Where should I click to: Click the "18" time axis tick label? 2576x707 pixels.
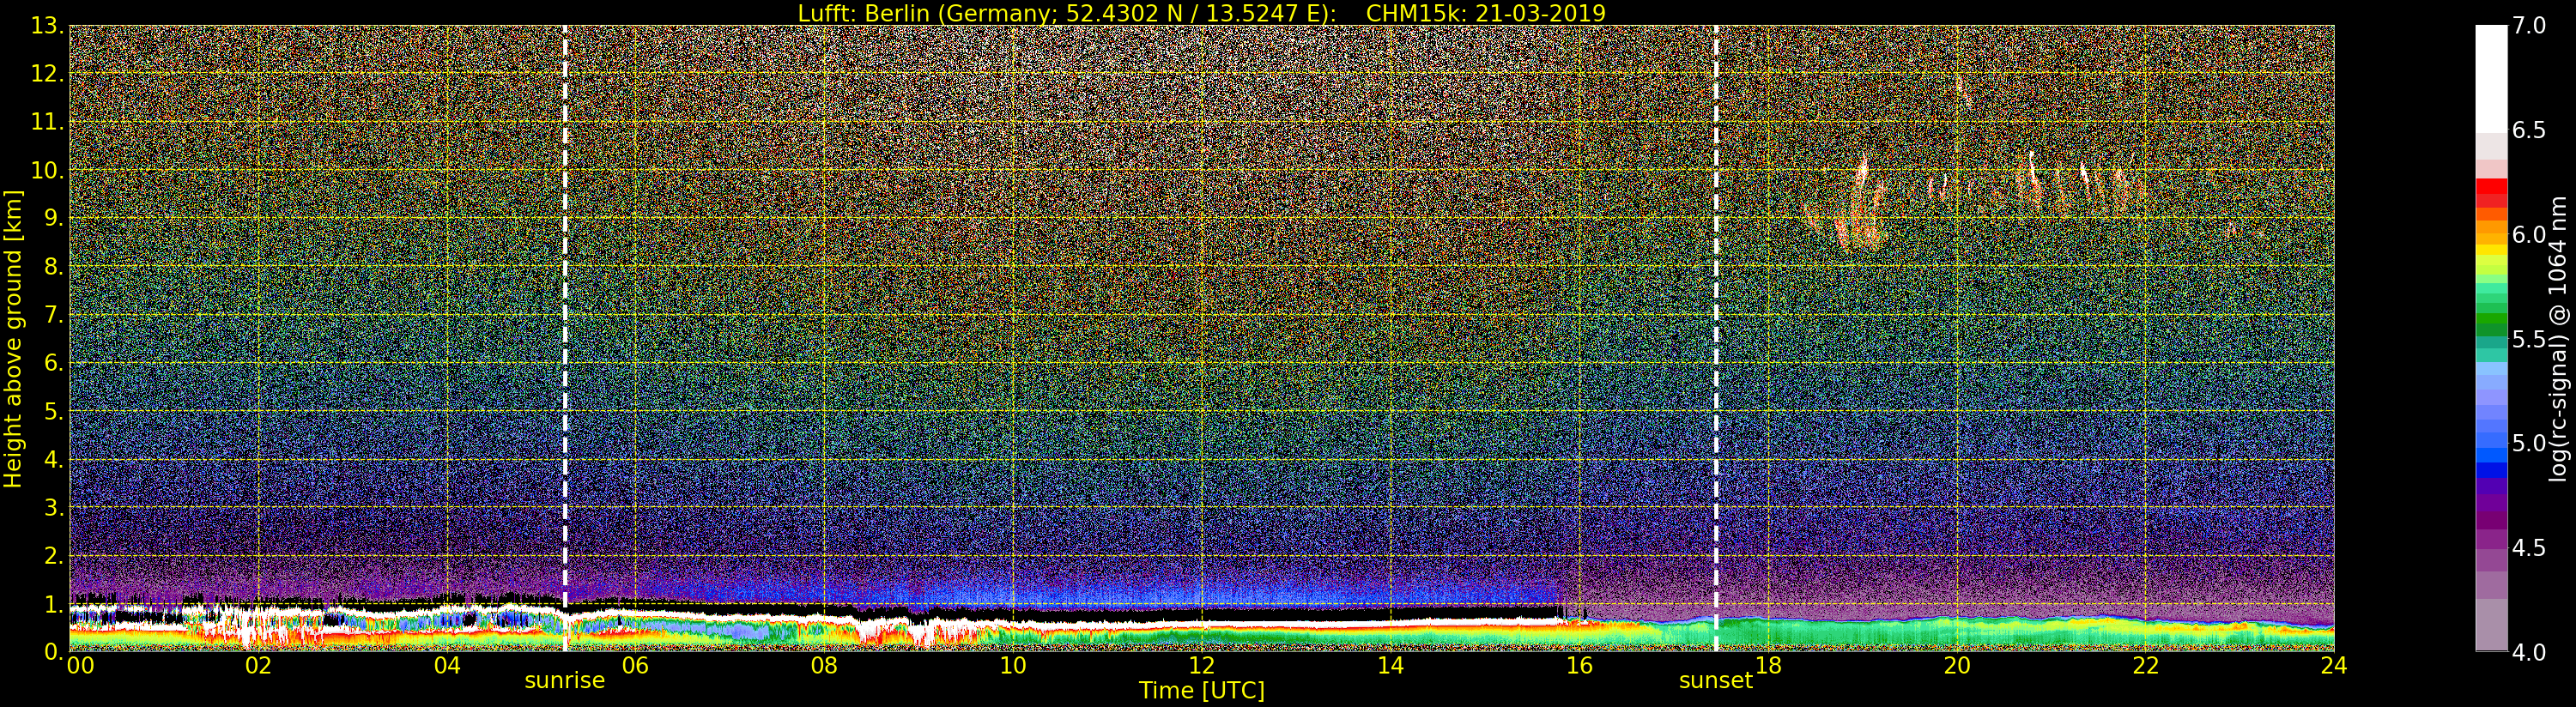click(x=1768, y=666)
